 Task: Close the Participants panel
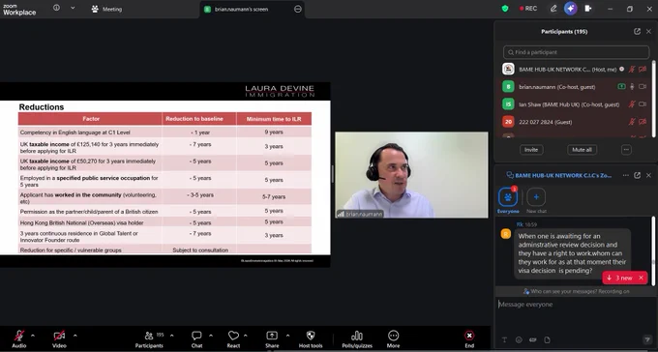coord(648,32)
